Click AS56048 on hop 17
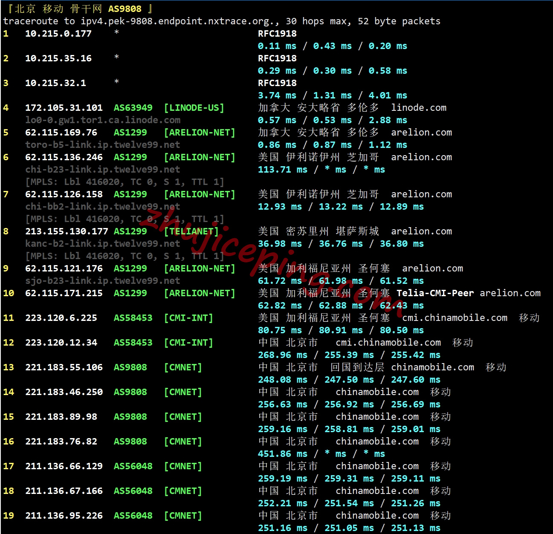Screen dimensions: 553x534 [x=133, y=466]
